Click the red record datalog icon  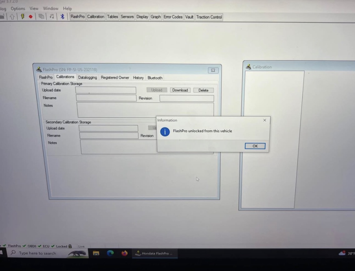point(31,17)
